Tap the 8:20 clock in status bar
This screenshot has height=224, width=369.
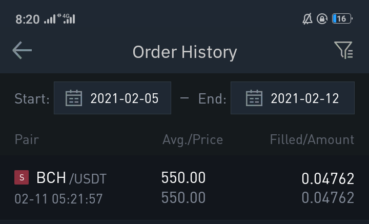pyautogui.click(x=28, y=19)
